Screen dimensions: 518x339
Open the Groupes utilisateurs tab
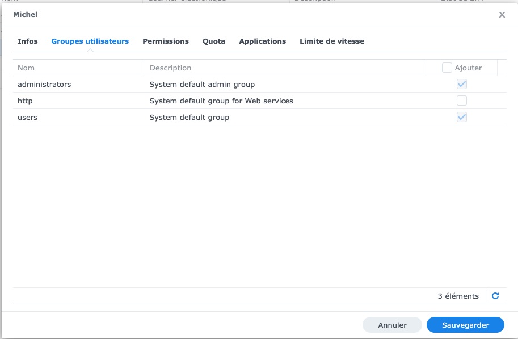coord(90,41)
